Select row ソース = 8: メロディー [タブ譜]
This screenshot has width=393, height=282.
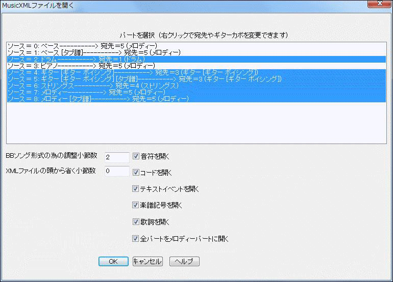(x=196, y=99)
